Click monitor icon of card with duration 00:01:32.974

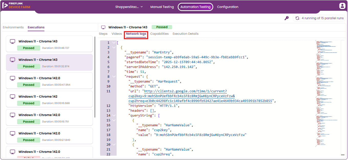[x=12, y=60]
